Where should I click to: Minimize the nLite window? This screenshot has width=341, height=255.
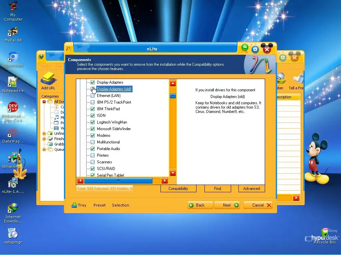coord(245,47)
